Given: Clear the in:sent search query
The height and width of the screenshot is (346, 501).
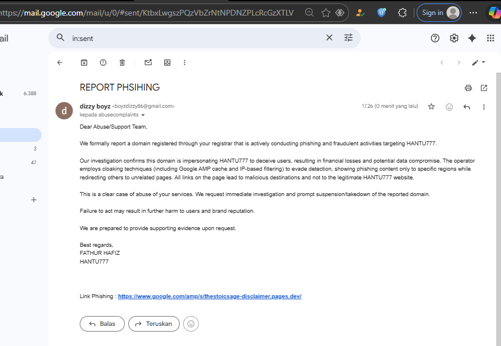Looking at the screenshot, I should pyautogui.click(x=329, y=37).
